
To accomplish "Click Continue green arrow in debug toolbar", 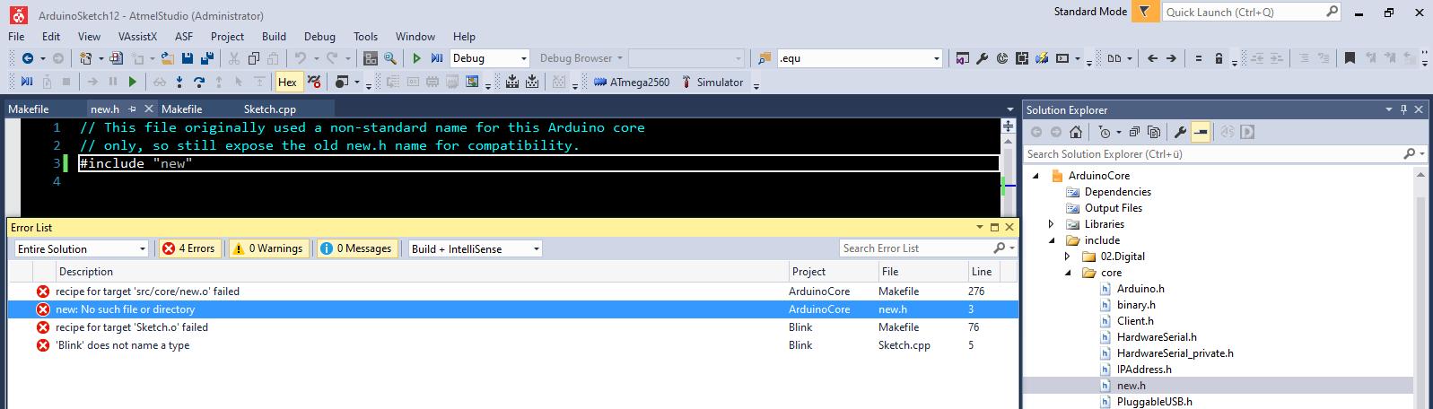I will (x=133, y=83).
